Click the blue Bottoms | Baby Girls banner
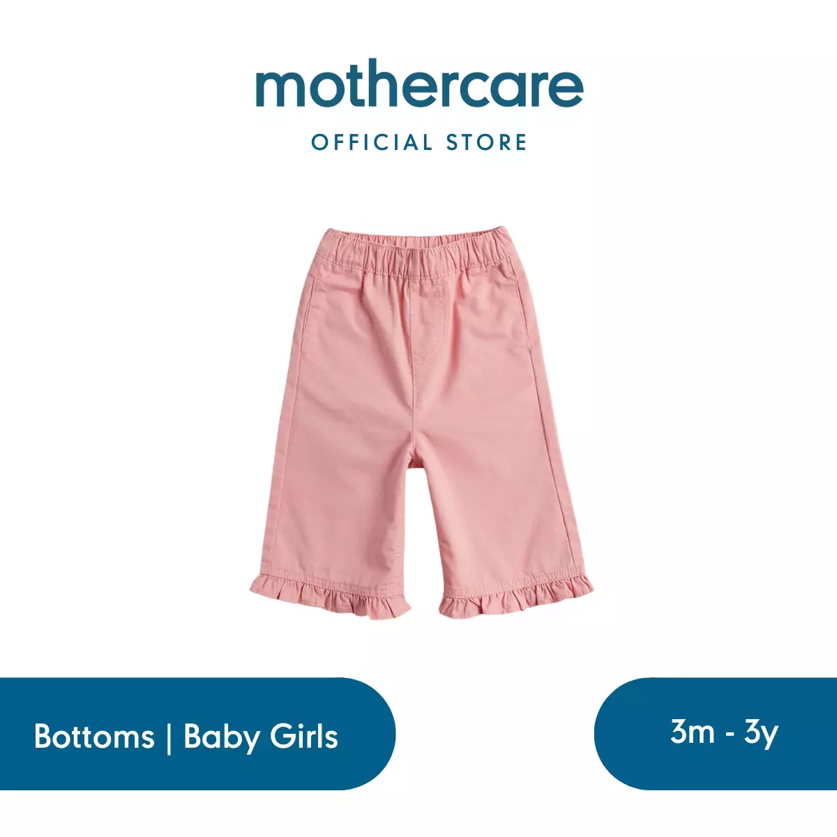This screenshot has height=837, width=837. tap(197, 733)
